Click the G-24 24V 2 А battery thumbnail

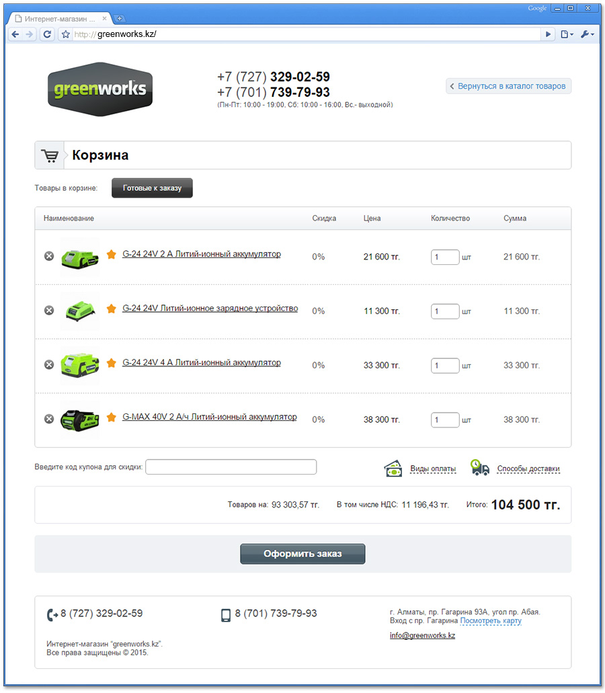79,257
